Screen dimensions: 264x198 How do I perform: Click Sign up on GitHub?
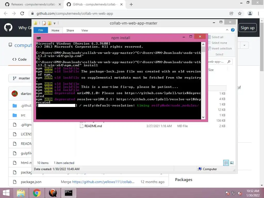(247, 28)
